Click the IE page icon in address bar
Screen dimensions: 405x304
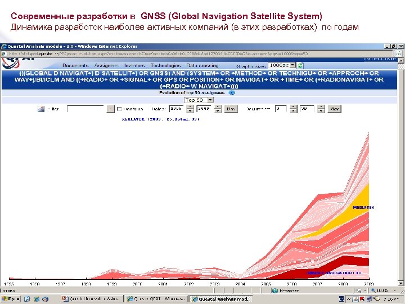point(4,54)
